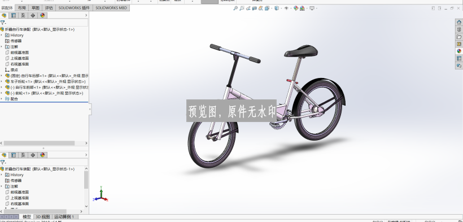This screenshot has width=463, height=222.
Task: Select DimXpertManager crosshair tab in lower panel
Action: point(33,155)
